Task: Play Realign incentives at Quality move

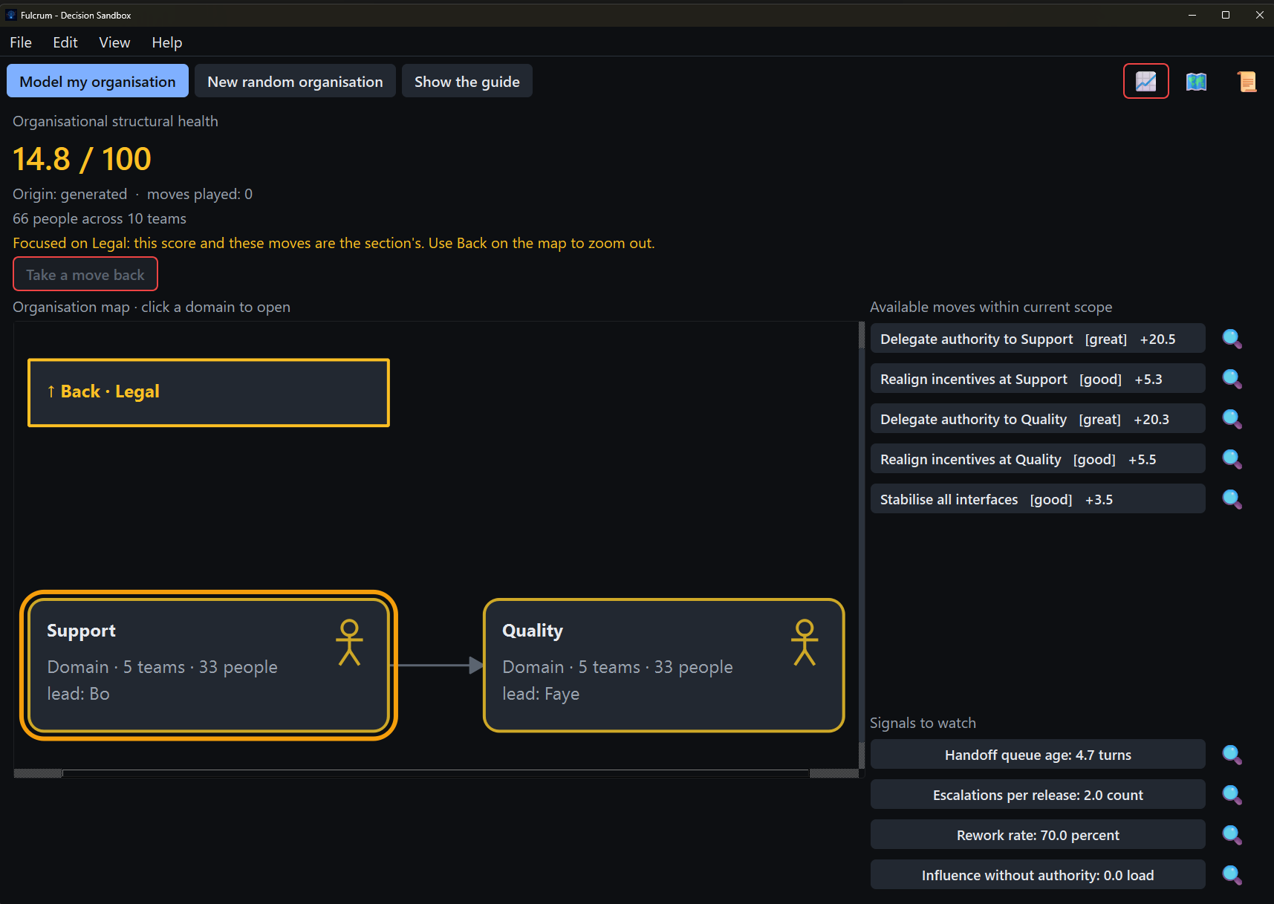Action: point(1038,459)
